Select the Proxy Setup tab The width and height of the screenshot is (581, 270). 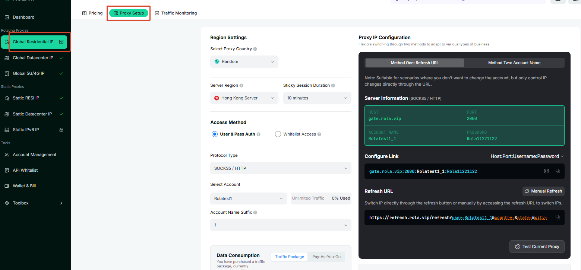[129, 13]
